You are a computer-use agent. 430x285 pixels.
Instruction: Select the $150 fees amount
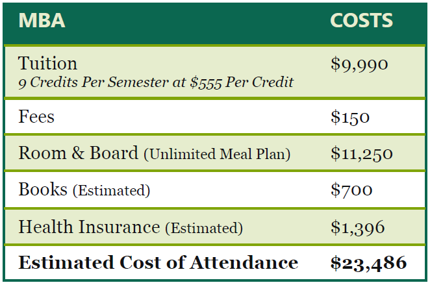(x=349, y=118)
